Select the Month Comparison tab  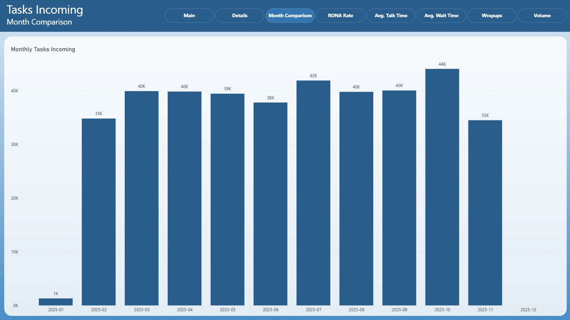(290, 15)
